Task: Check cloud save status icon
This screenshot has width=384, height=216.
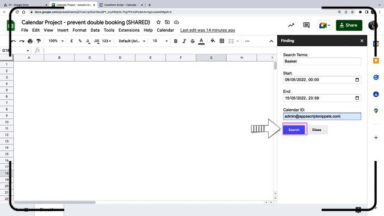Action: tap(176, 22)
